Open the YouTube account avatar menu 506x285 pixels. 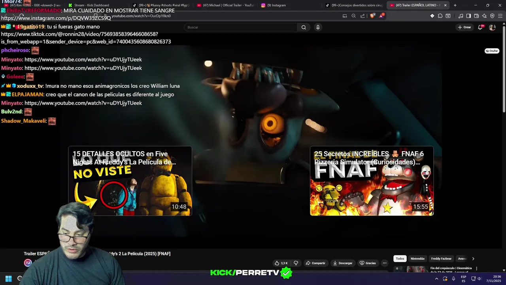pos(492,27)
